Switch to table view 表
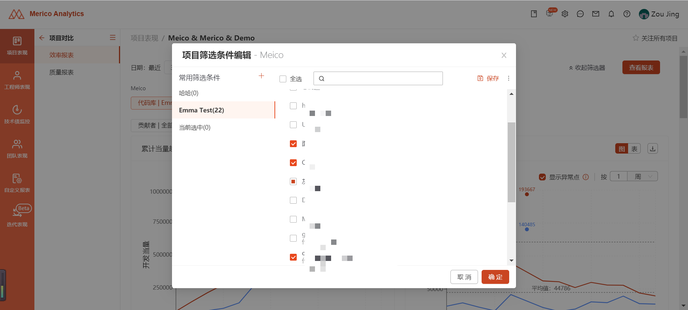This screenshot has height=310, width=688. coord(634,149)
